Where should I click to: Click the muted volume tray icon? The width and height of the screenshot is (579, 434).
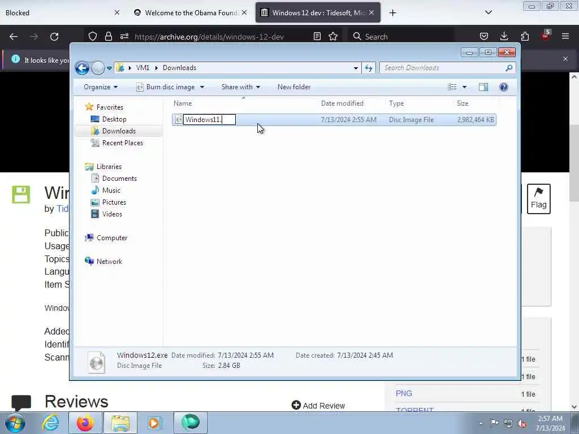522,423
